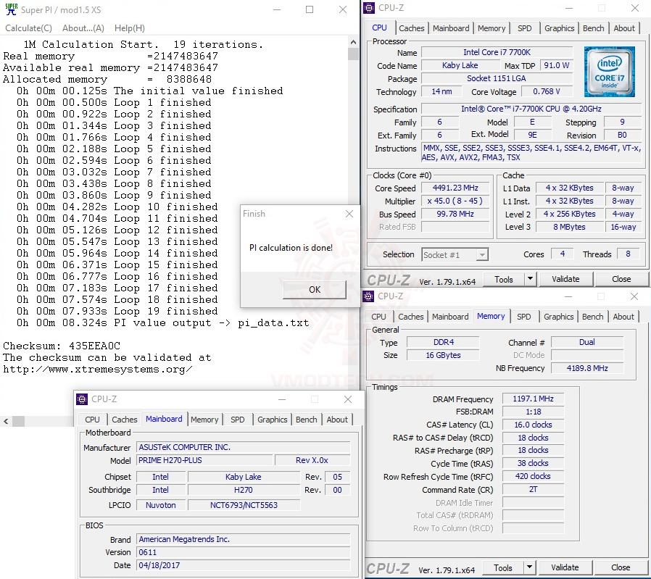This screenshot has height=579, width=651.
Task: Open the Calculate(C) menu in Super PI
Action: [28, 28]
